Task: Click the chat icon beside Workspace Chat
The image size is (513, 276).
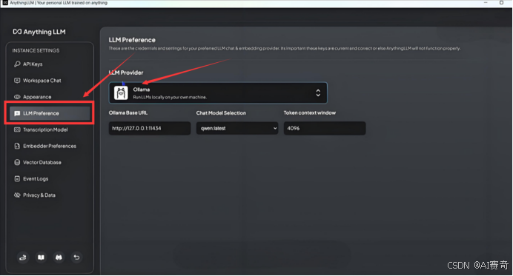Action: (x=17, y=81)
